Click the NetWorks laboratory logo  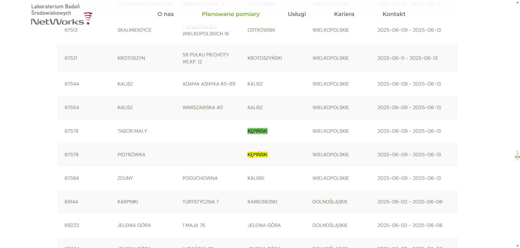(x=61, y=15)
